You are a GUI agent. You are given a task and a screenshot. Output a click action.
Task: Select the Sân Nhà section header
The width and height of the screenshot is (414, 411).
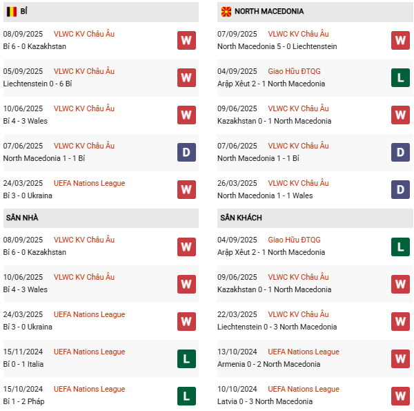(x=22, y=218)
